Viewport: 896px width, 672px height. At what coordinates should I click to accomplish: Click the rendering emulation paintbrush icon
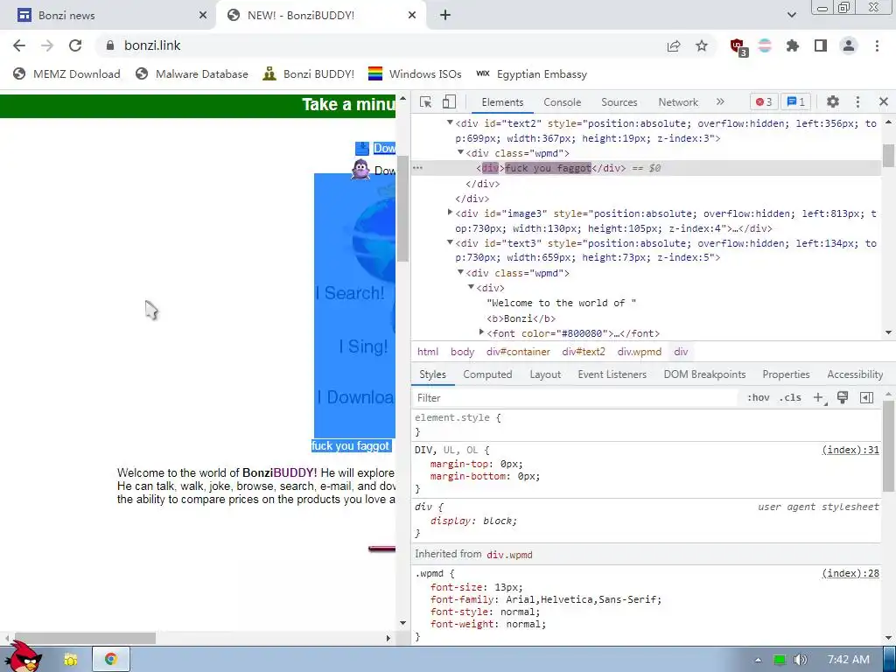pos(843,398)
